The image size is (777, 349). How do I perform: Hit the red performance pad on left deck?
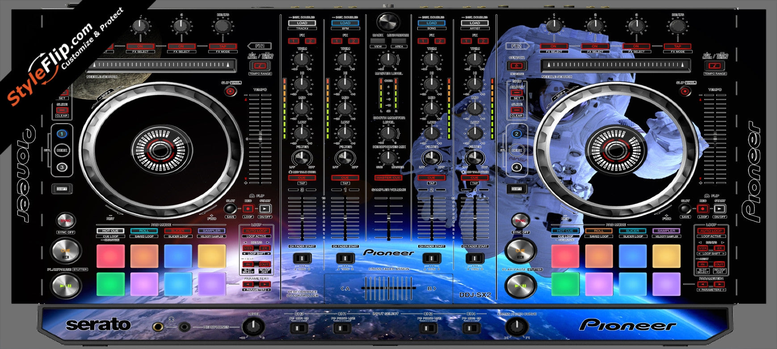(x=110, y=256)
